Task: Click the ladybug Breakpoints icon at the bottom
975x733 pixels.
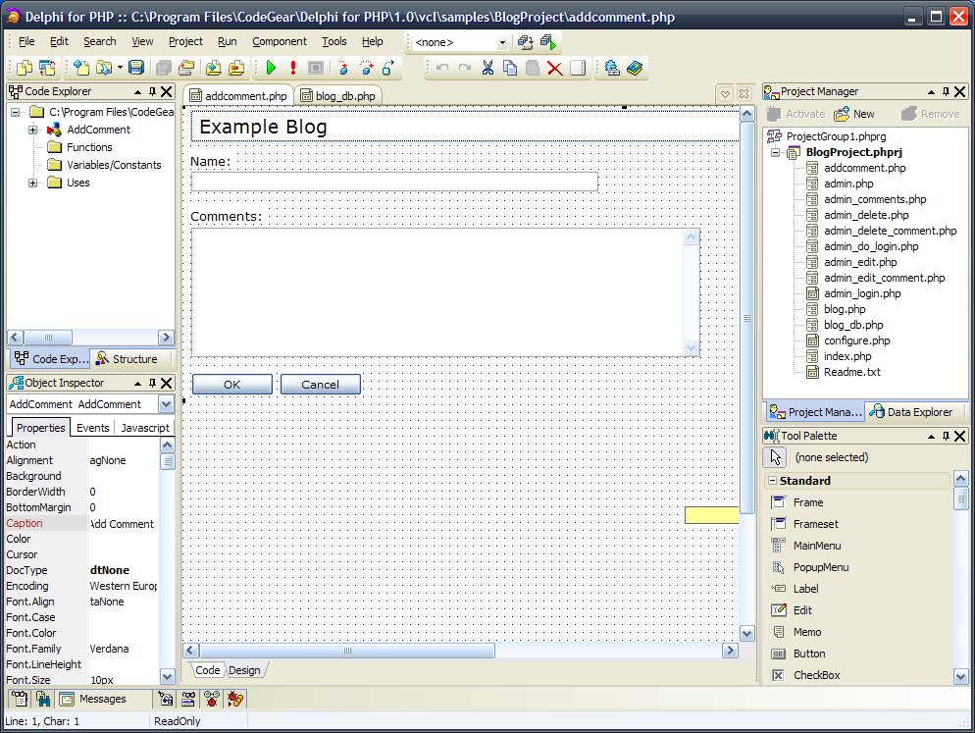Action: 235,699
